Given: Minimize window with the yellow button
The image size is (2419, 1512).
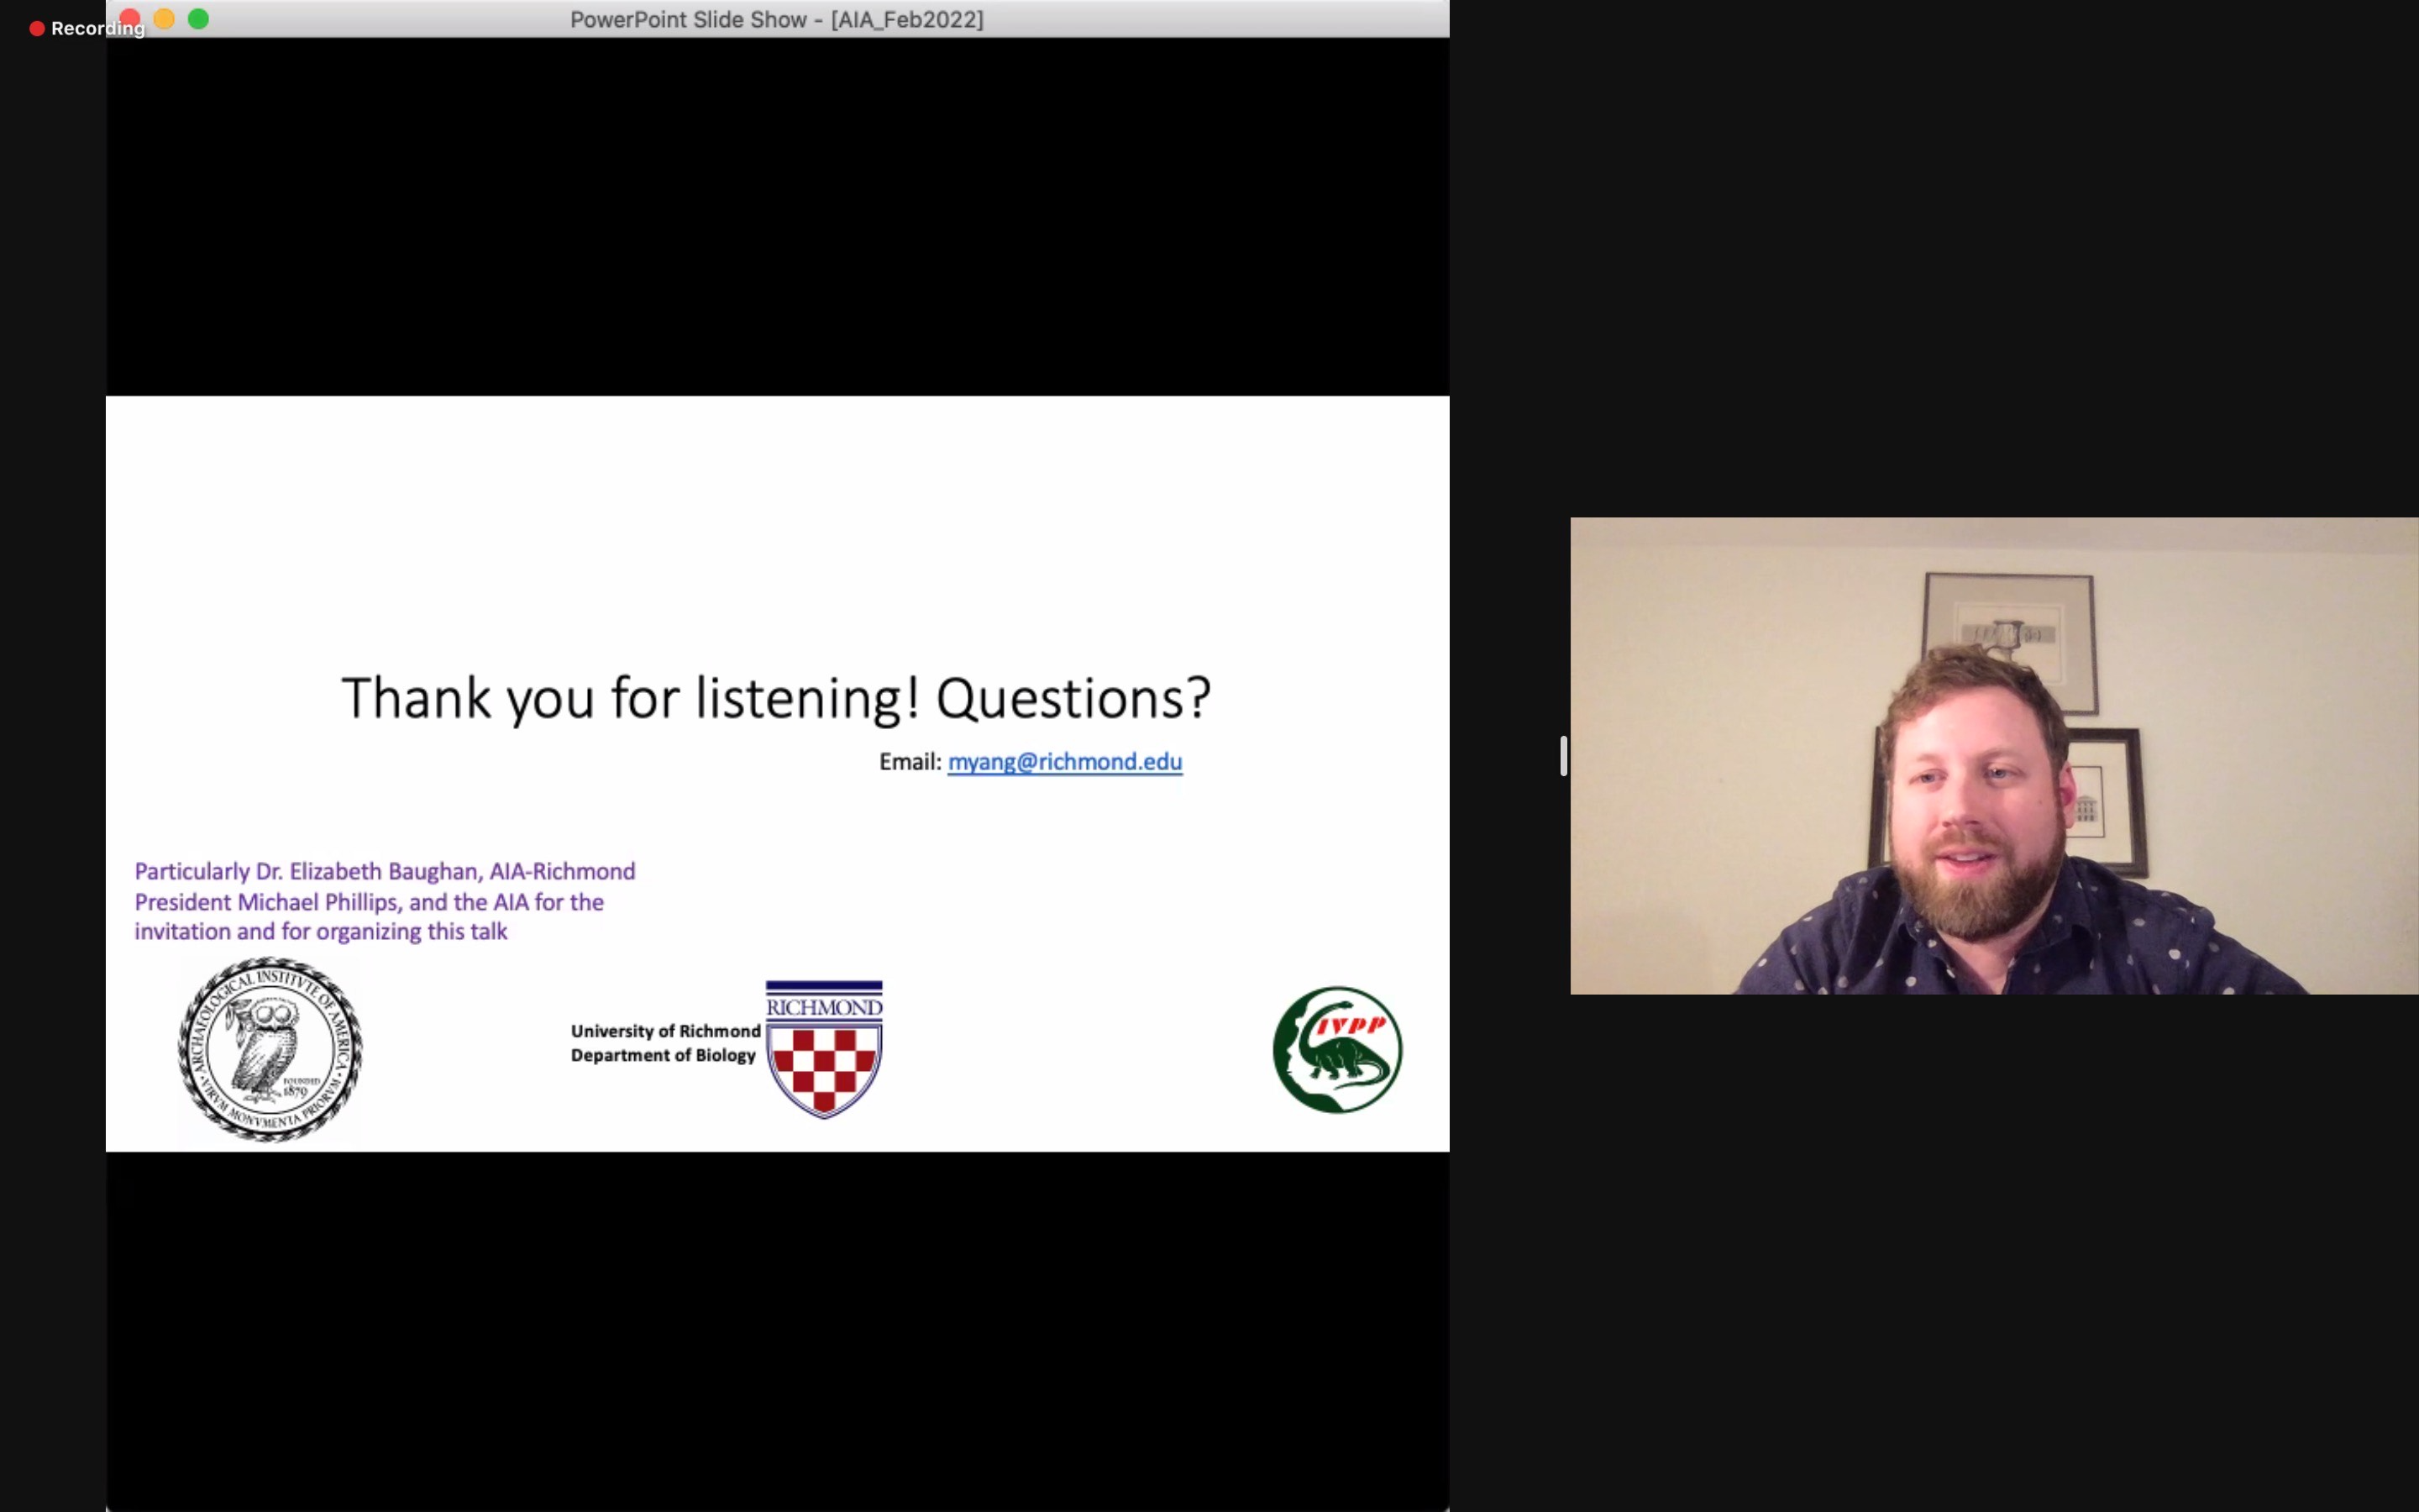Looking at the screenshot, I should (x=165, y=19).
